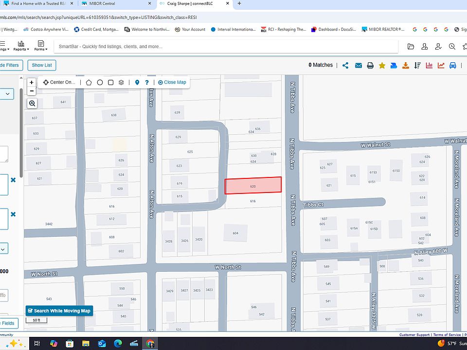Click the highlighted red 620 parcel
This screenshot has height=350, width=467.
coord(253,185)
